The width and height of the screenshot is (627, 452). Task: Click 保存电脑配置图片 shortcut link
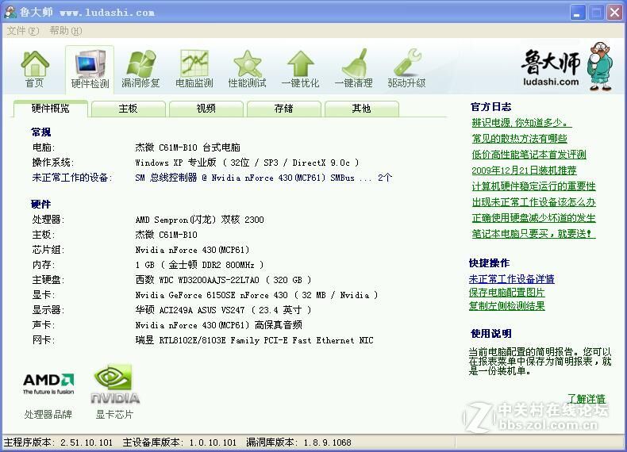pos(506,293)
